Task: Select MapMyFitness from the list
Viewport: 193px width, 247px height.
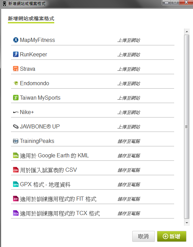Action: coord(37,40)
